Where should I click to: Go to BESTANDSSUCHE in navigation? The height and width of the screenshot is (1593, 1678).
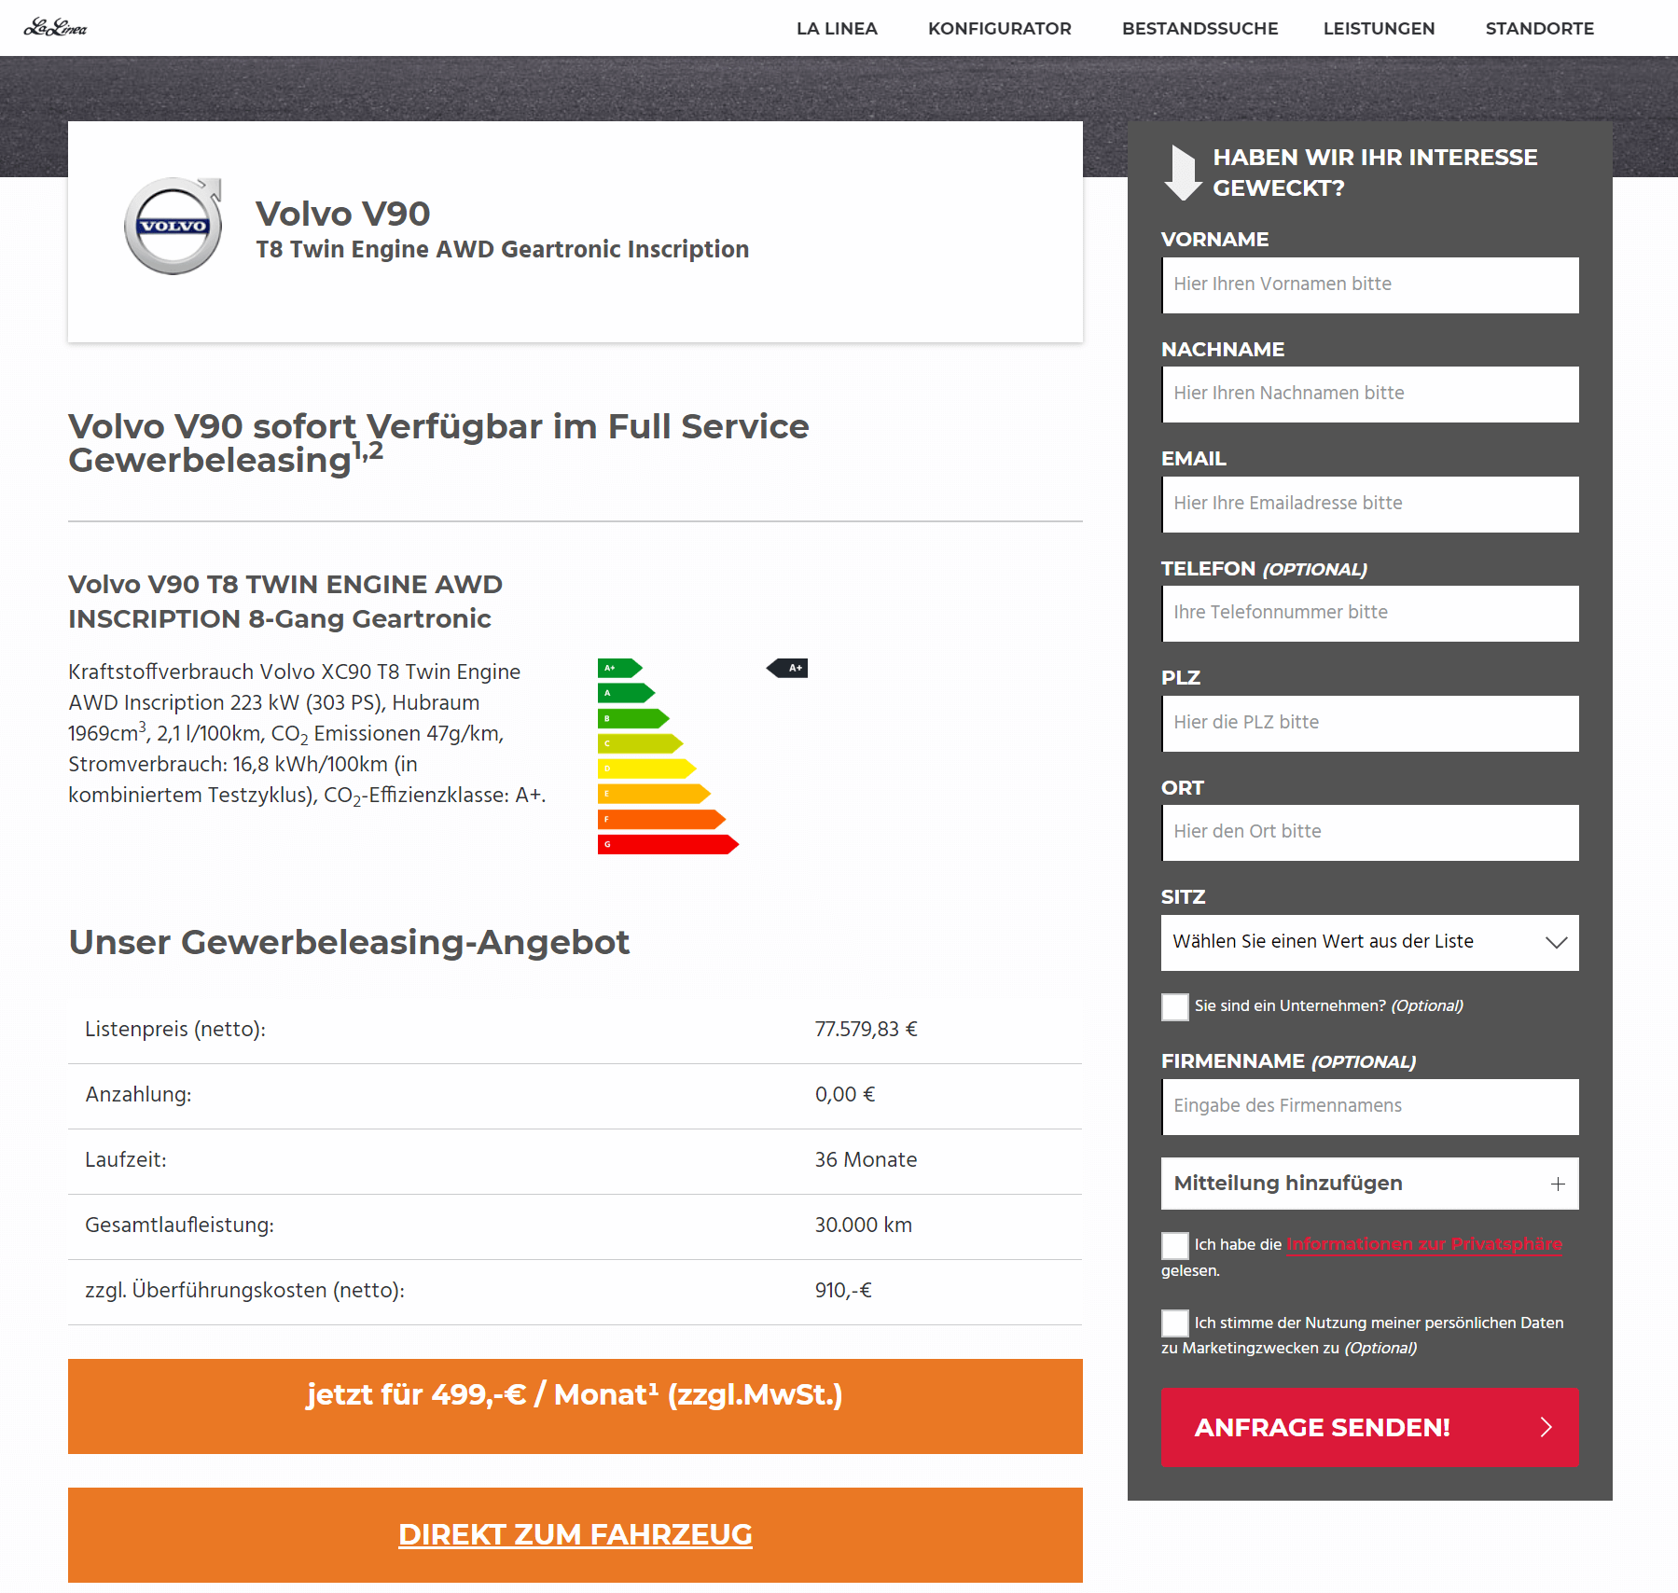tap(1200, 28)
